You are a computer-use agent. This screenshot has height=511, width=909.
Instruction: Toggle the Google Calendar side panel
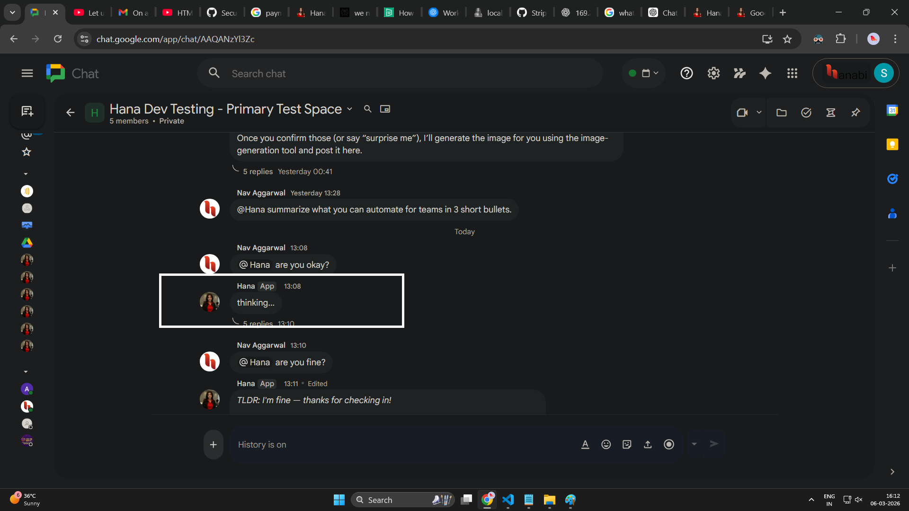point(892,110)
